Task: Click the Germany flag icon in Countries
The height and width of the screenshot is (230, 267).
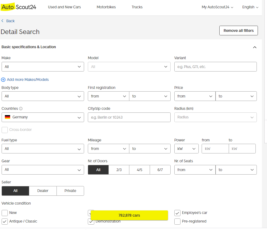Action: coord(7,117)
